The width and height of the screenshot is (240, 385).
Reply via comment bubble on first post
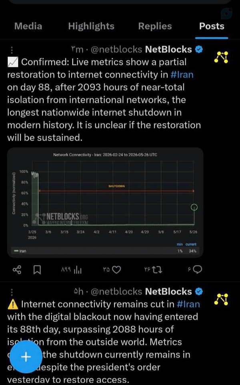(198, 270)
